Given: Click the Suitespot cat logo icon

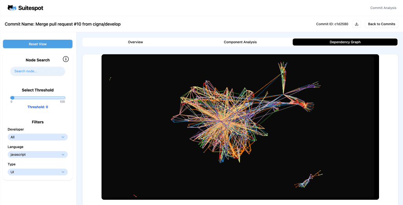Looking at the screenshot, I should [12, 8].
